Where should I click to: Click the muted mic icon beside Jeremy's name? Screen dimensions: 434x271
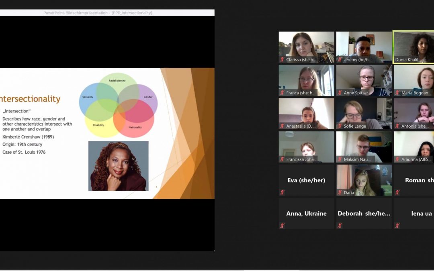(x=340, y=60)
